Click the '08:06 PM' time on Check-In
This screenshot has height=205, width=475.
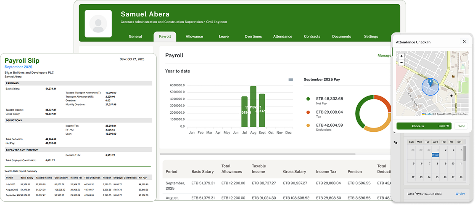(443, 126)
